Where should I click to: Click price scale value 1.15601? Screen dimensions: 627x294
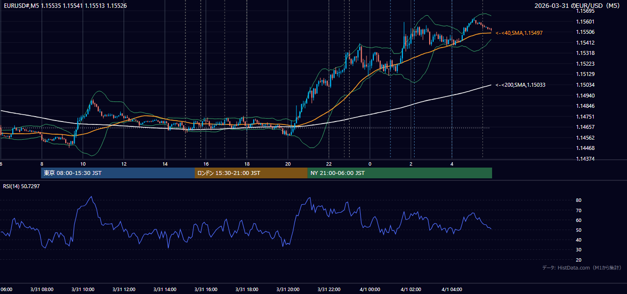pos(585,22)
